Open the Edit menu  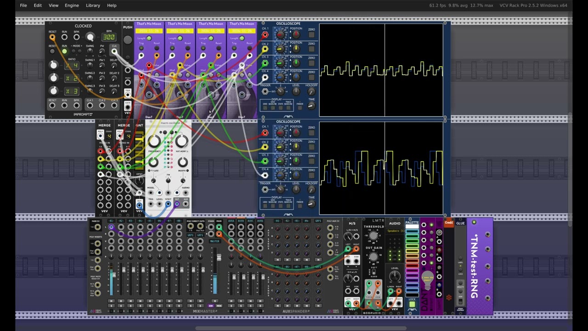38,6
